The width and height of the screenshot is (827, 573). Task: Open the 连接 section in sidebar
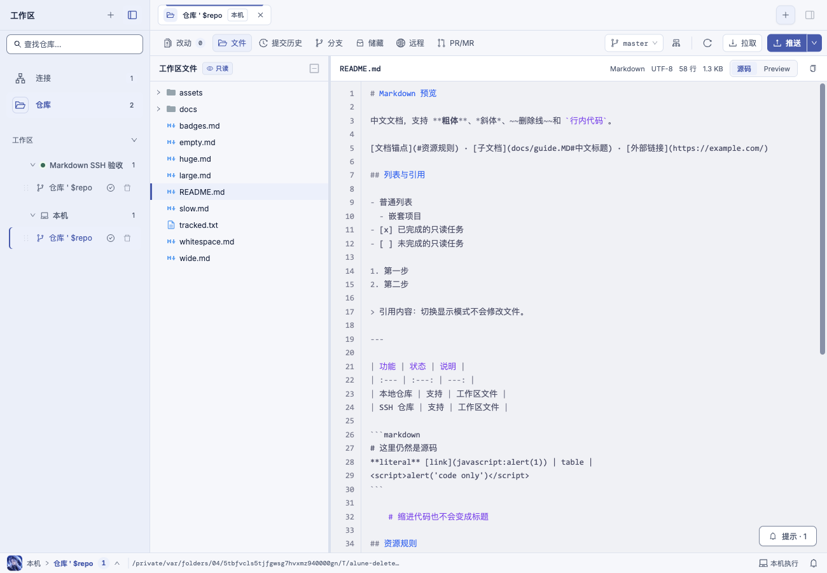tap(75, 78)
